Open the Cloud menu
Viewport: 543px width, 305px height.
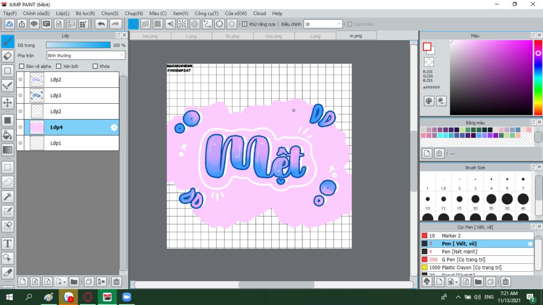[259, 13]
